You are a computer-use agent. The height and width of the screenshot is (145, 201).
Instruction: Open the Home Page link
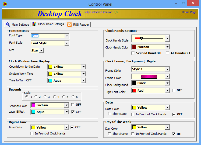pyautogui.click(x=189, y=12)
